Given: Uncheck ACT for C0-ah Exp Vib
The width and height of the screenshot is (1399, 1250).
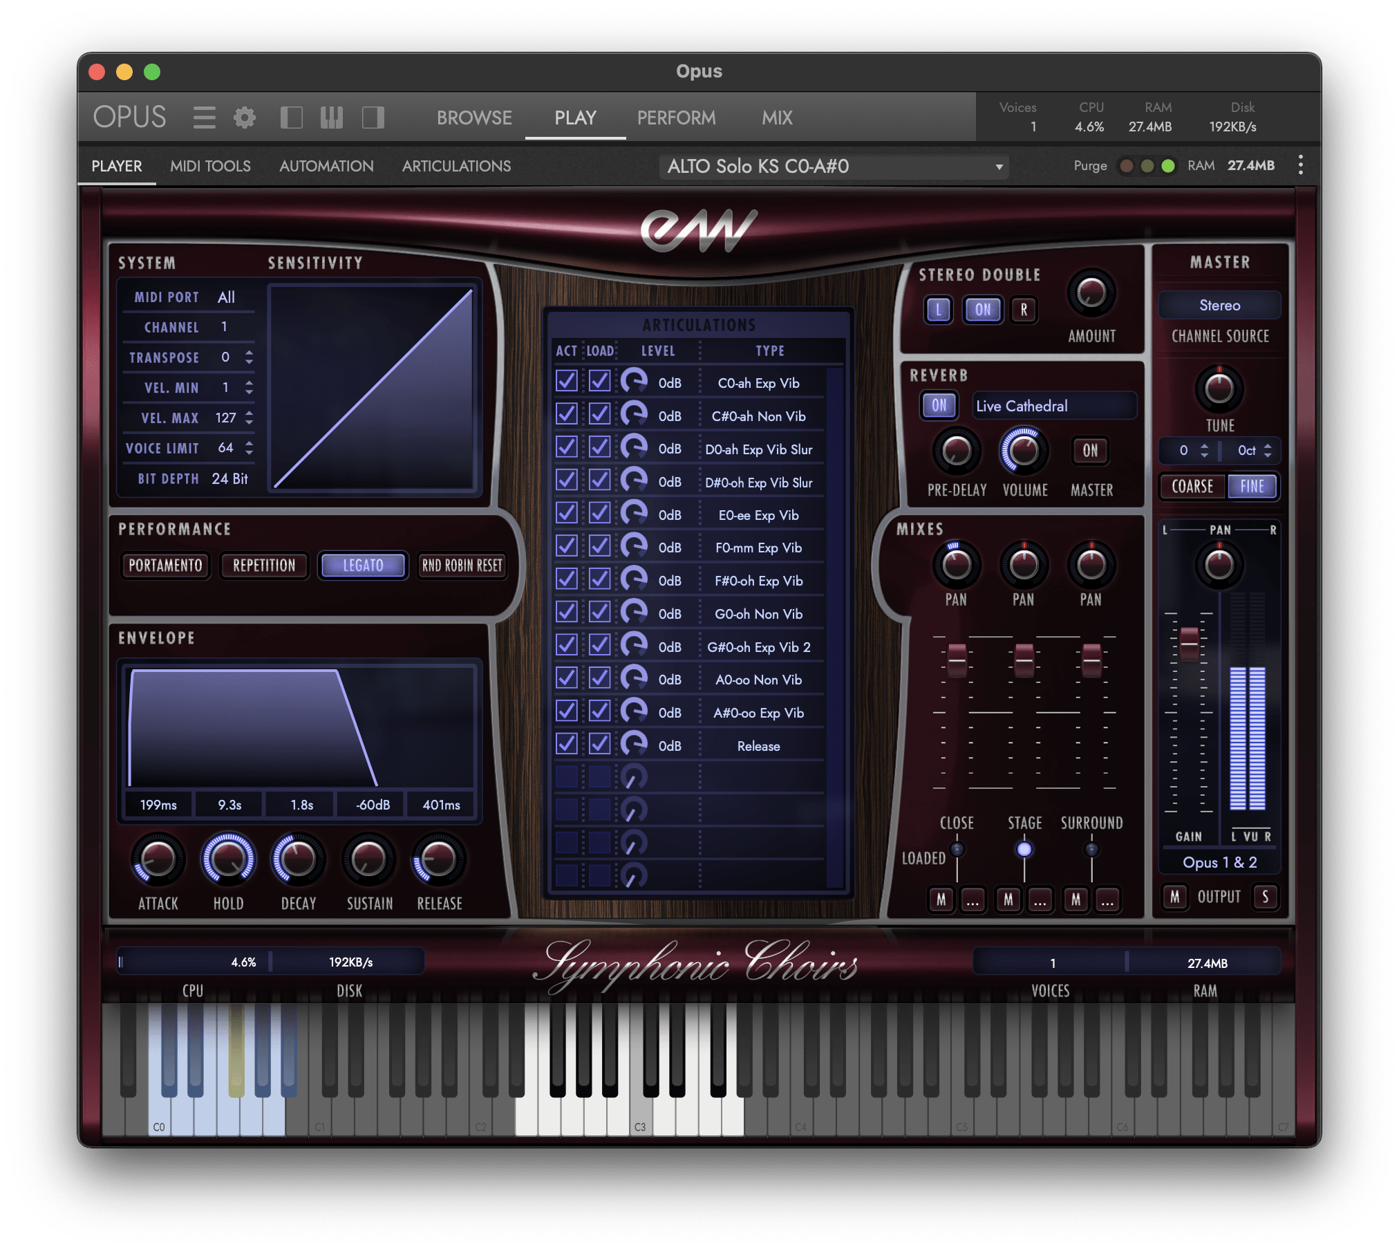Looking at the screenshot, I should (567, 382).
